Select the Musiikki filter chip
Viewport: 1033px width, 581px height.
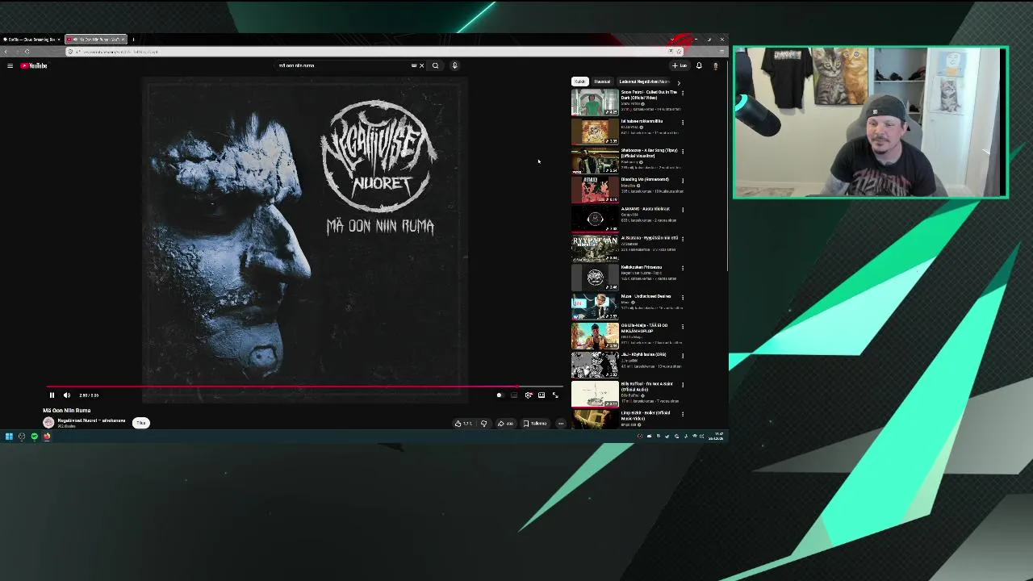(x=602, y=82)
